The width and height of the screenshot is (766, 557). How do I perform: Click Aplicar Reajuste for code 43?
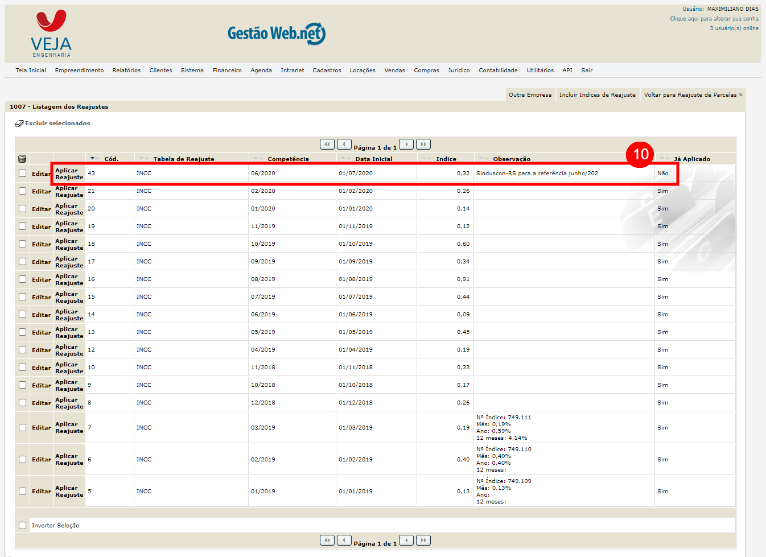coord(69,174)
